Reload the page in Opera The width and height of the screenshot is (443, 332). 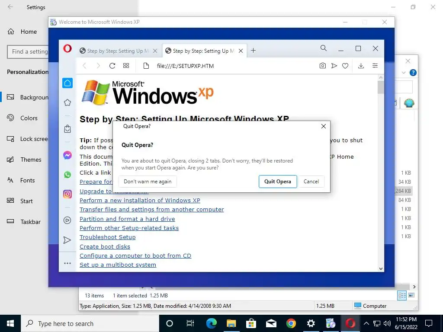coord(112,66)
